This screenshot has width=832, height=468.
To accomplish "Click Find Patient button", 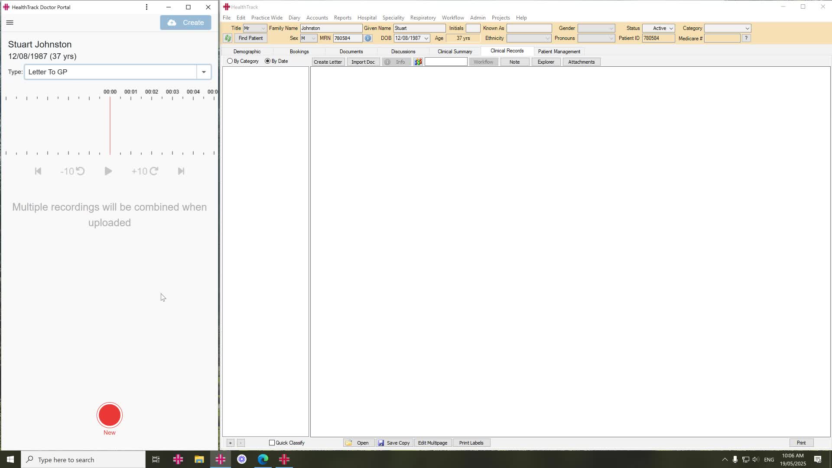I will [250, 38].
